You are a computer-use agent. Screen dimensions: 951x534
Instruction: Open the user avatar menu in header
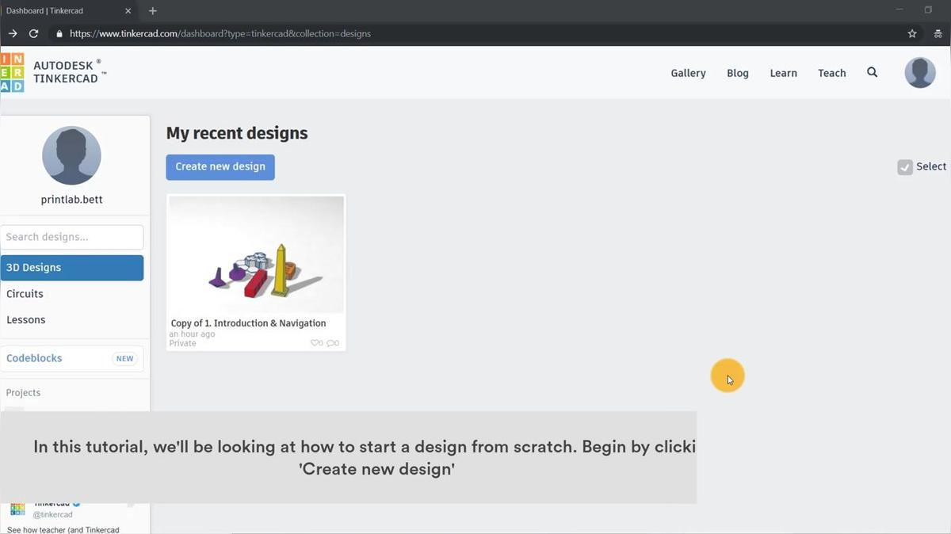click(920, 73)
